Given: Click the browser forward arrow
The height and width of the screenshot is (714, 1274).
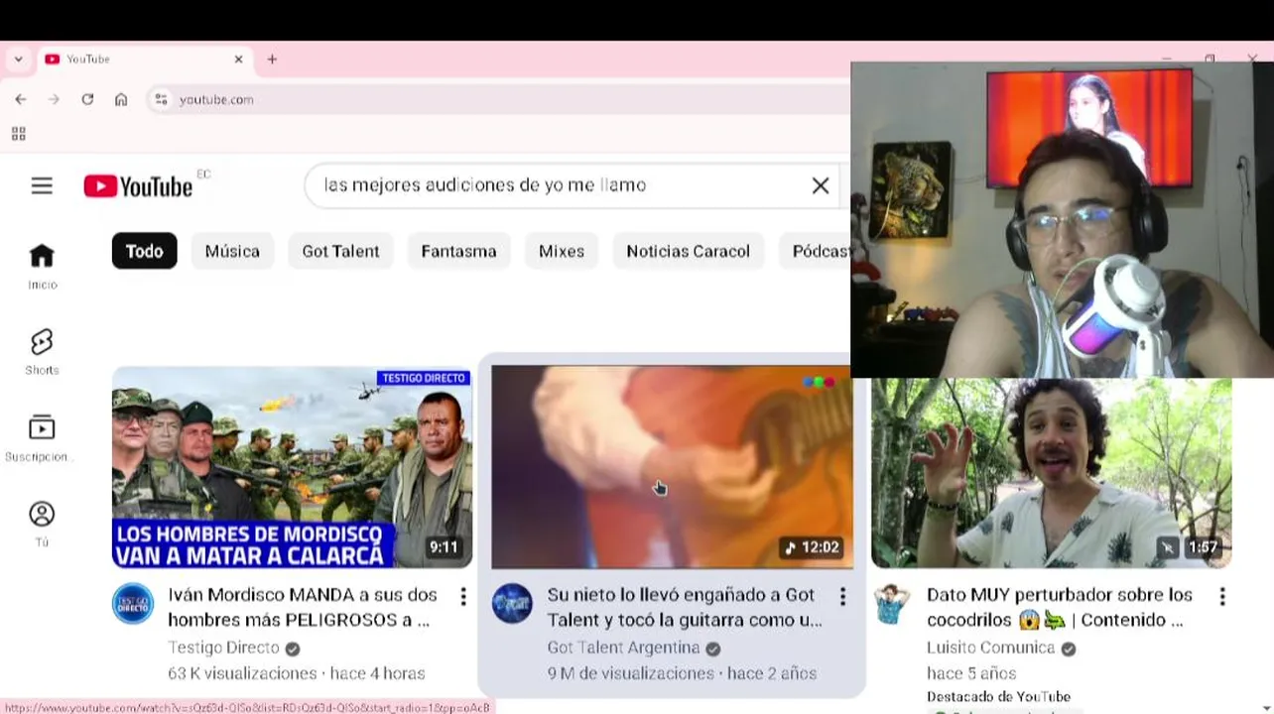Looking at the screenshot, I should click(55, 99).
